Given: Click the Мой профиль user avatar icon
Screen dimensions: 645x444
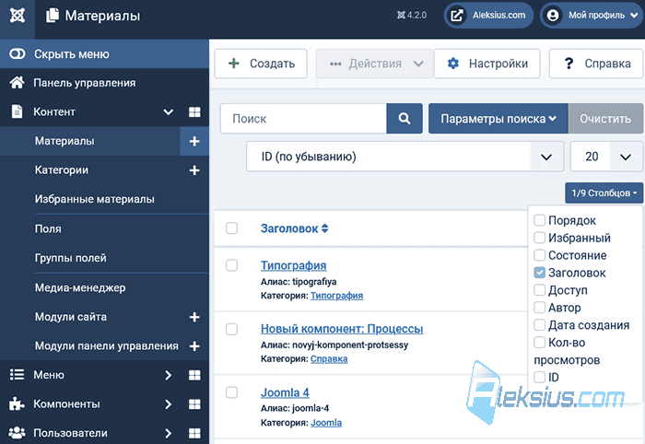Looking at the screenshot, I should click(x=553, y=16).
